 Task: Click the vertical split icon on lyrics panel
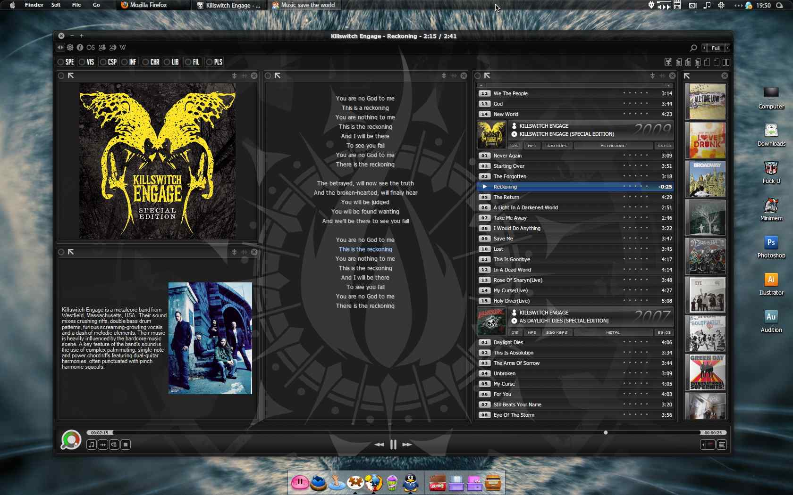(444, 76)
